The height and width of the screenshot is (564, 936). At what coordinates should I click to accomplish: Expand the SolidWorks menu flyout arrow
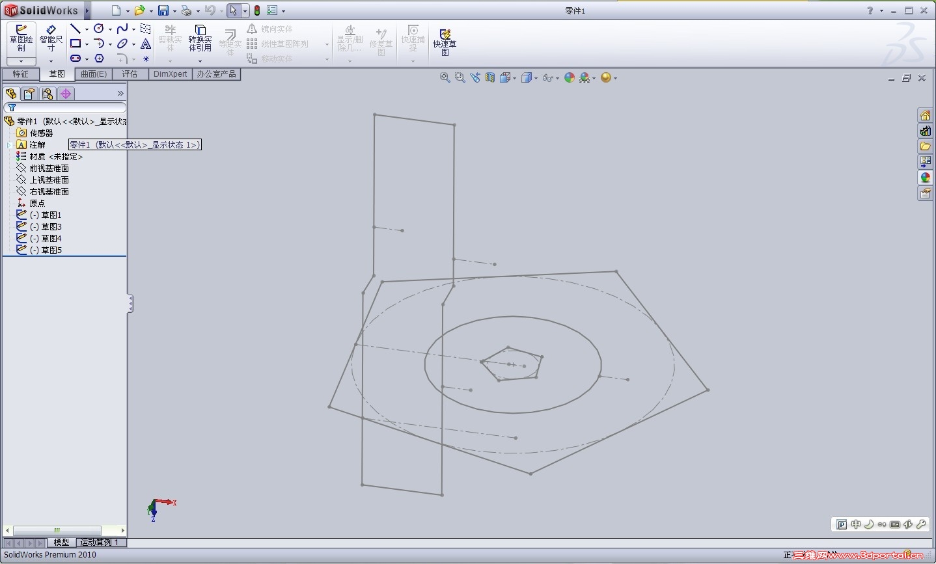(87, 10)
